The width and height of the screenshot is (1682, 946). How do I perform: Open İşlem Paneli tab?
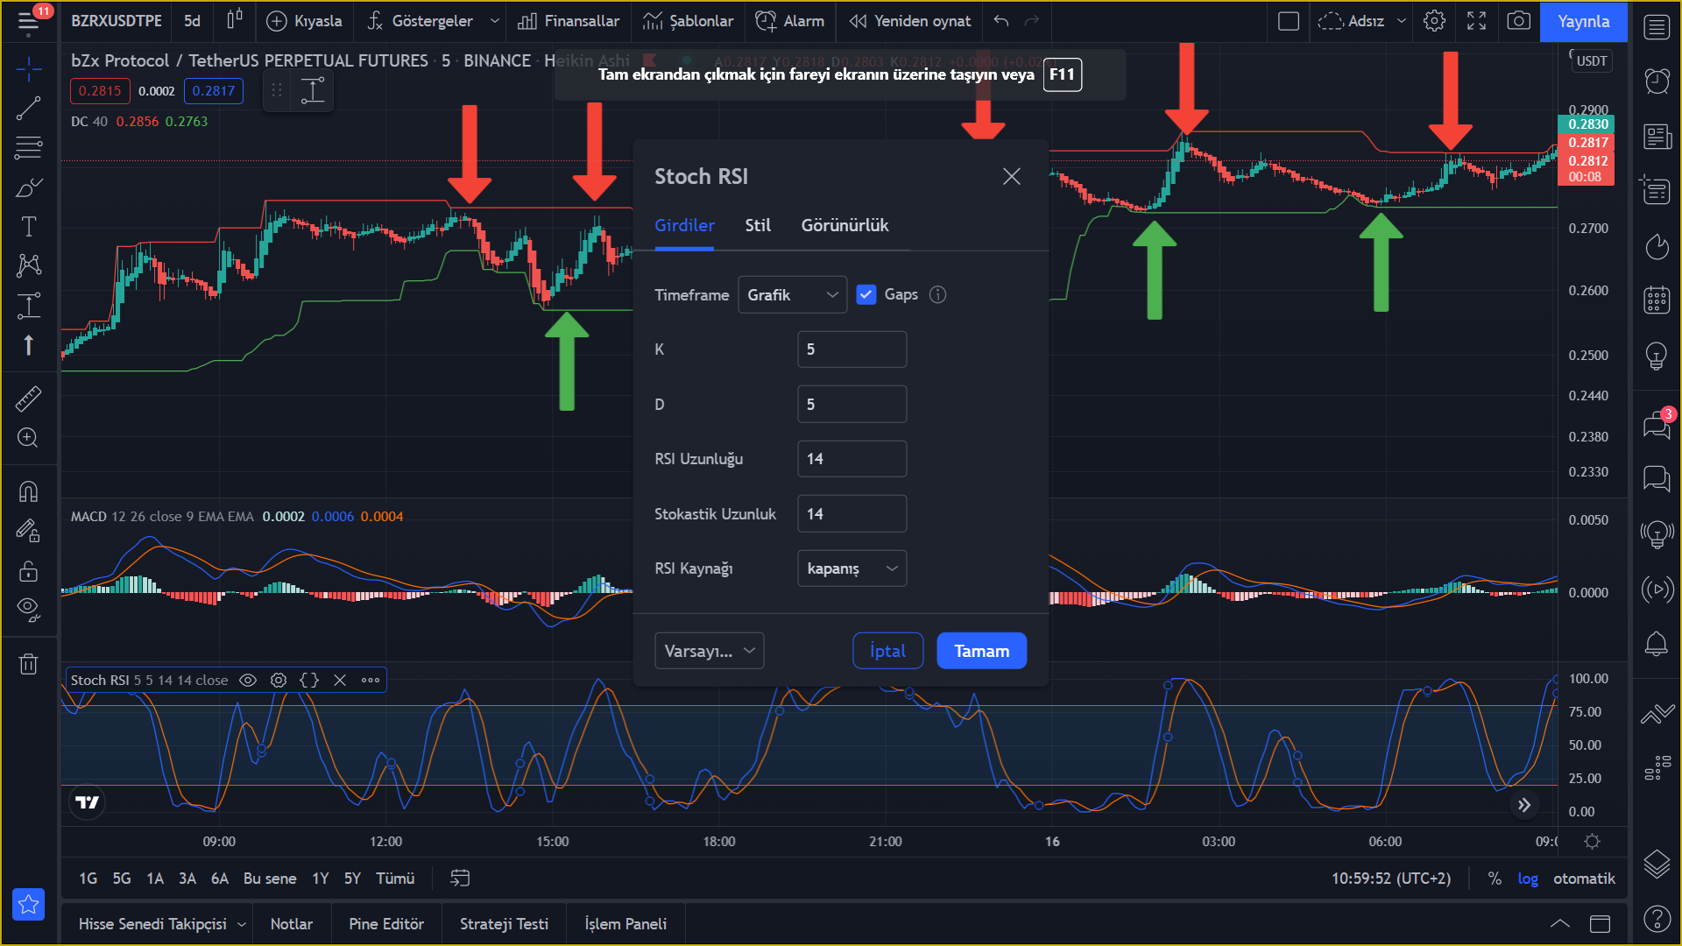(625, 924)
